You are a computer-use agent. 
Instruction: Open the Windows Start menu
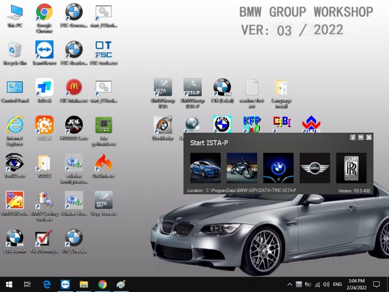[9, 284]
